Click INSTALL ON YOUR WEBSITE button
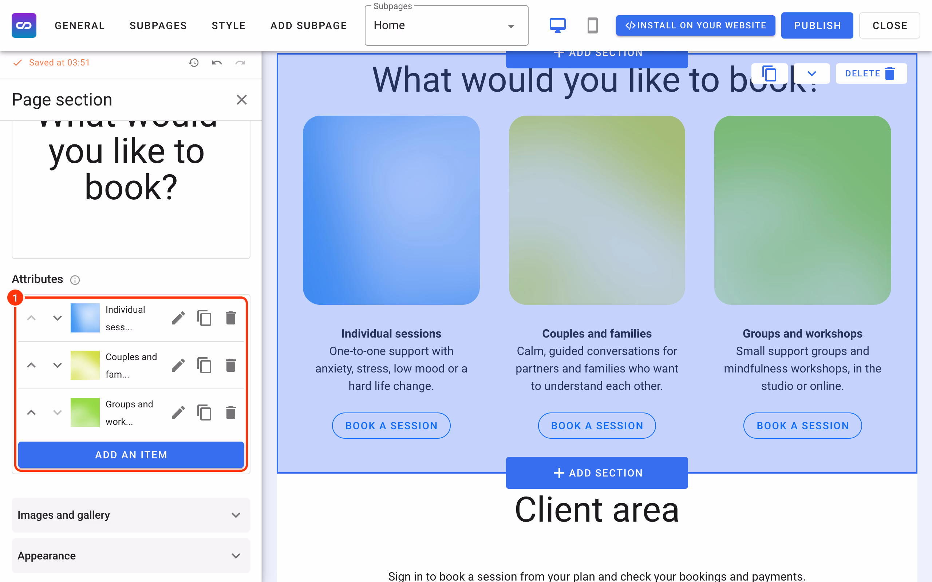 [695, 25]
